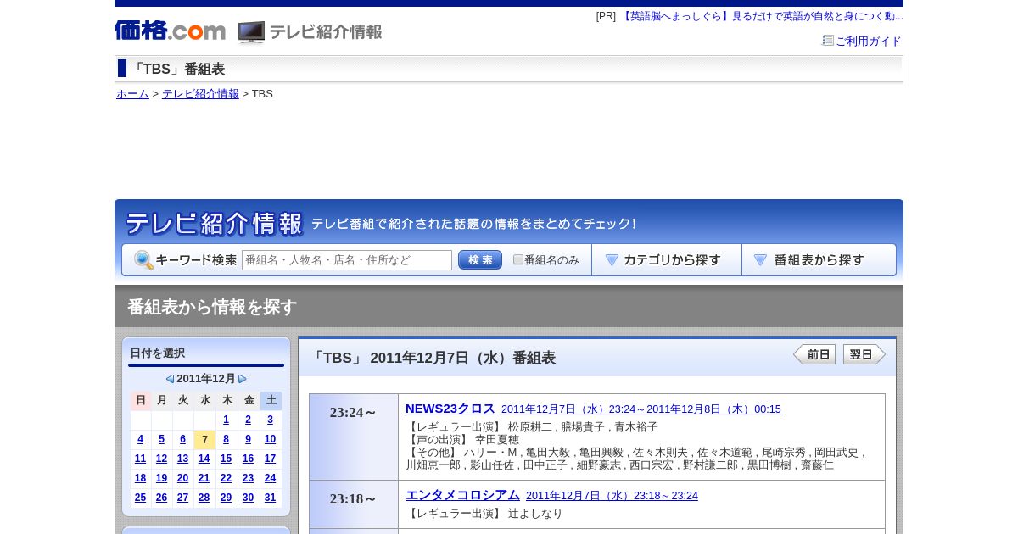Viewport: 1018px width, 534px height.
Task: Open the エンタメコロシアム program link
Action: click(x=462, y=495)
